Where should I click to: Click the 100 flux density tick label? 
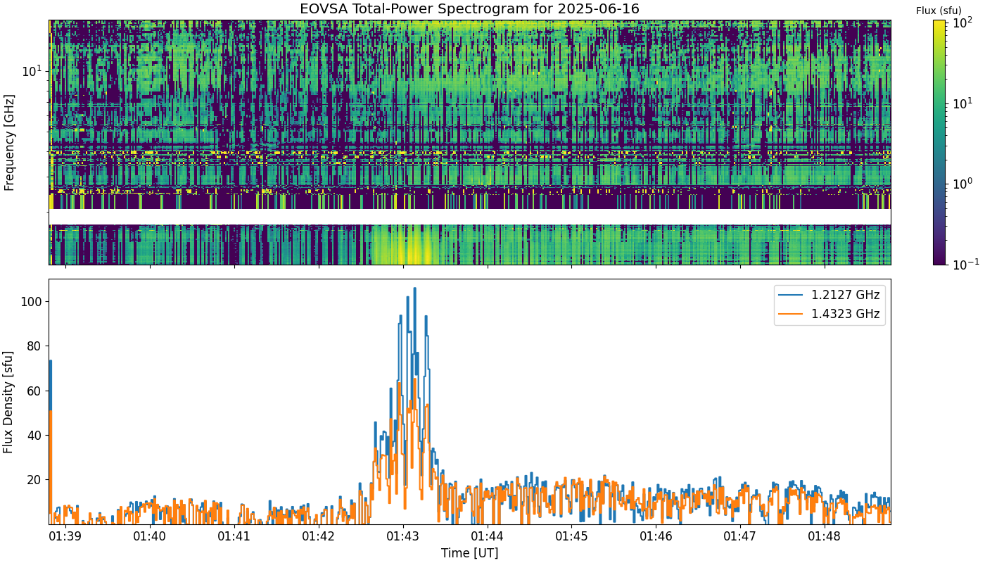32,301
